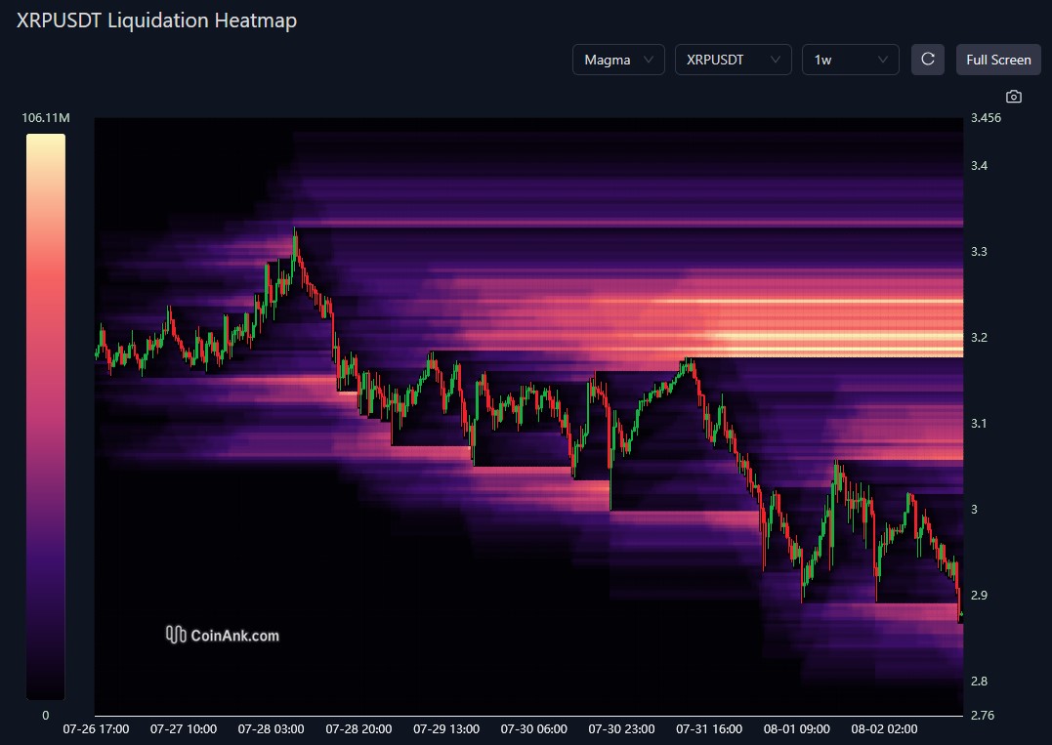Click the 07-30 23:00 time label
1052x745 pixels.
click(x=621, y=729)
